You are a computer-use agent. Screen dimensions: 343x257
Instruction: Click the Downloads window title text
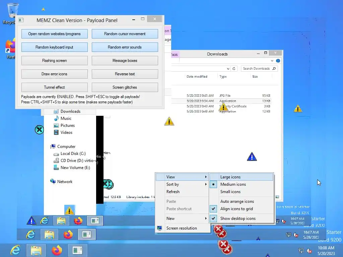click(x=217, y=54)
